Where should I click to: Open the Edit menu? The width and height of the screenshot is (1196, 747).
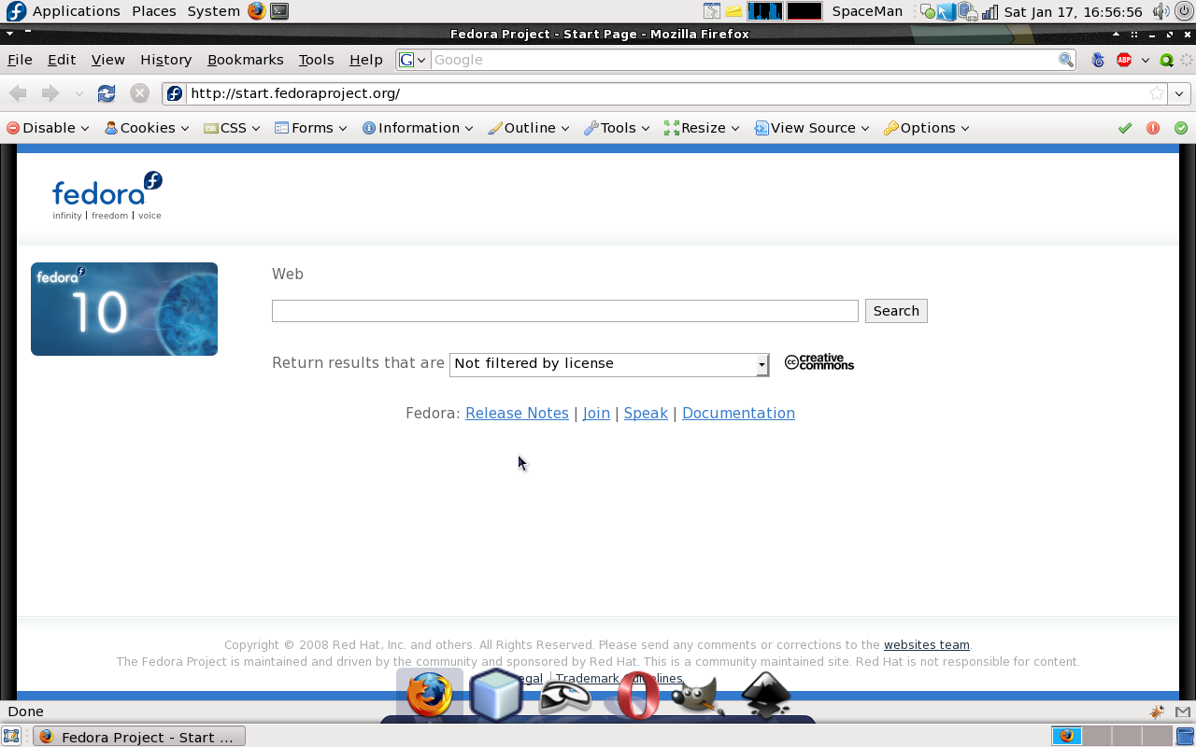[x=62, y=60]
